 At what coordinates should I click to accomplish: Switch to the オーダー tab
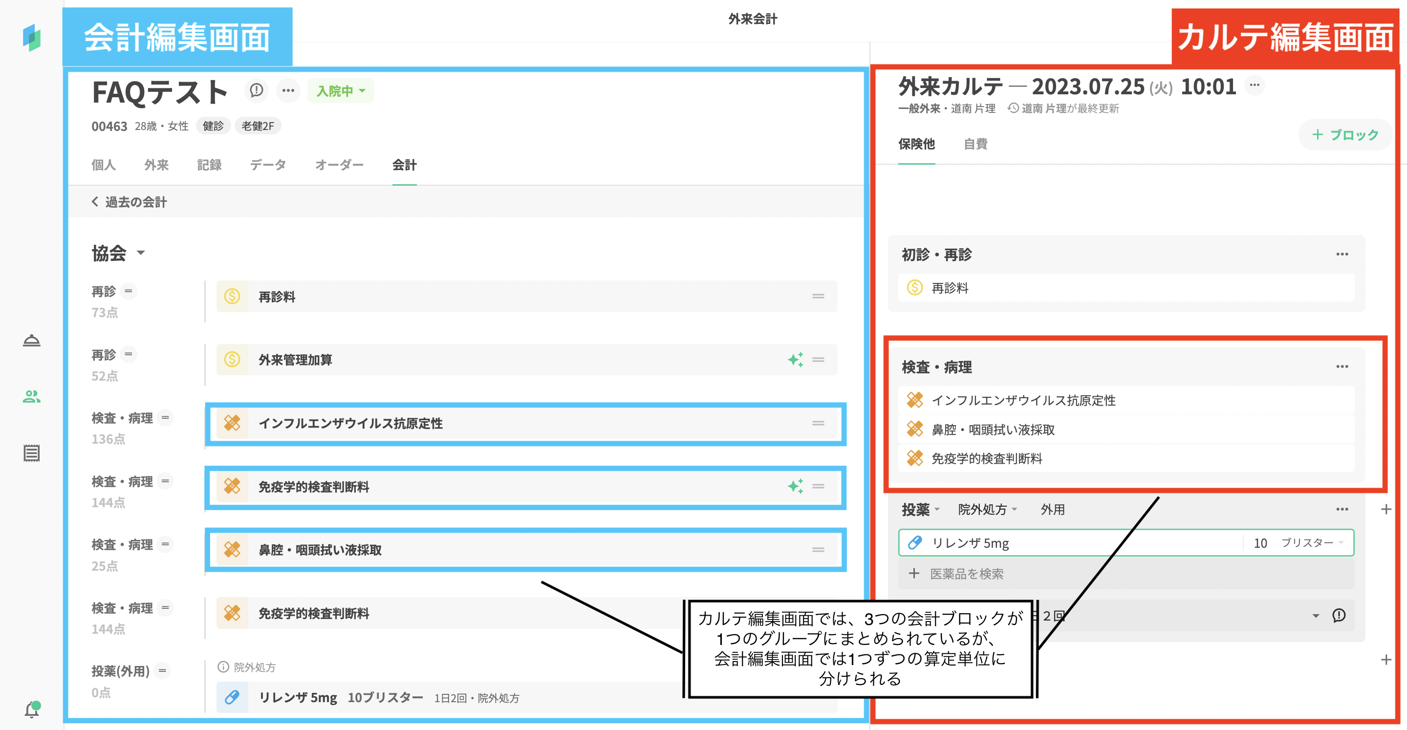click(x=339, y=165)
